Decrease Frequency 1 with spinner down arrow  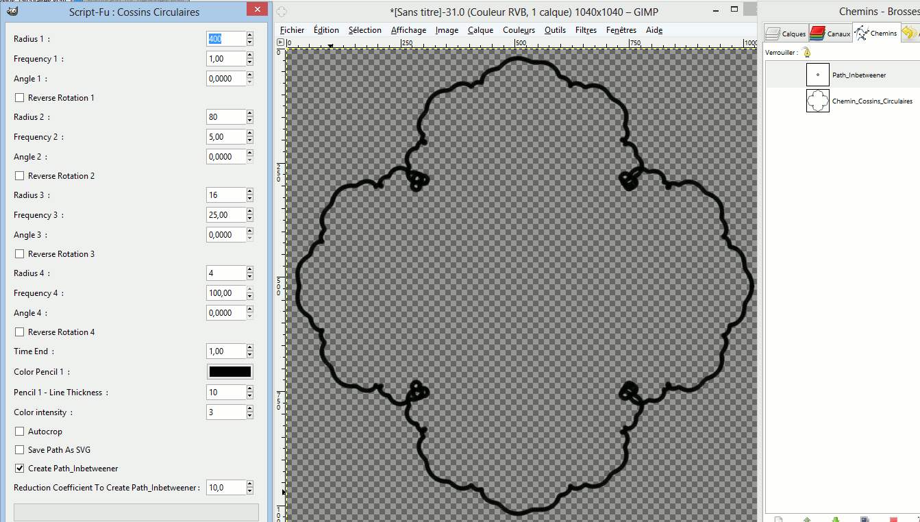tap(249, 63)
